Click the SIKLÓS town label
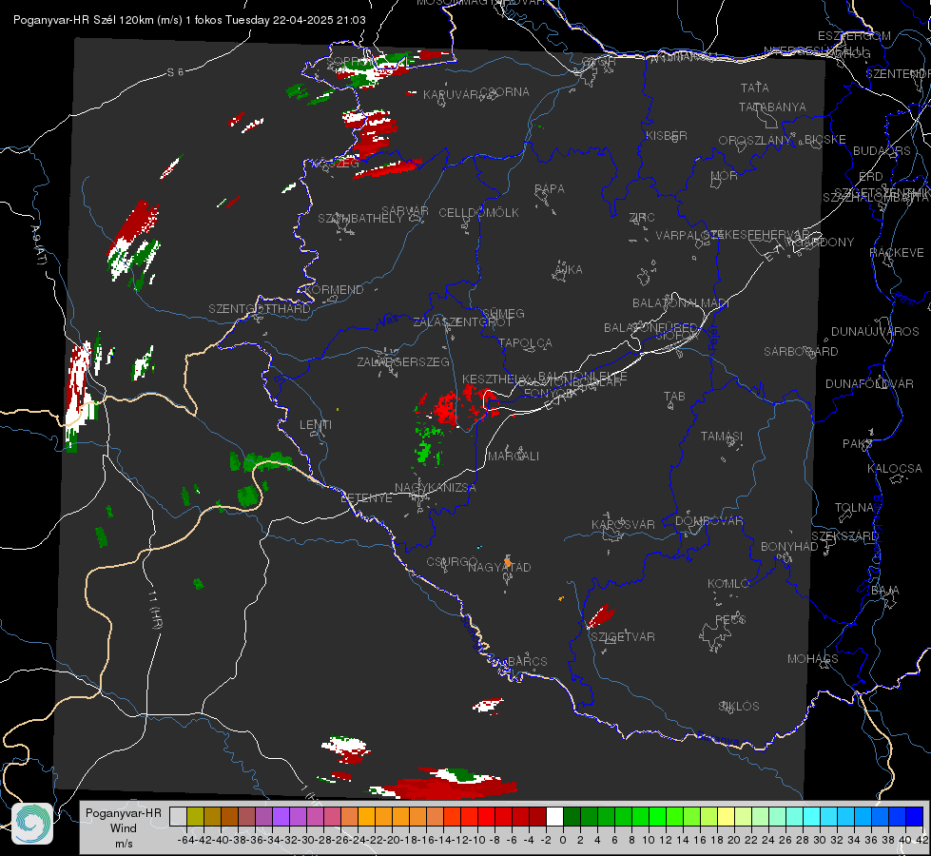This screenshot has width=931, height=856. 739,707
